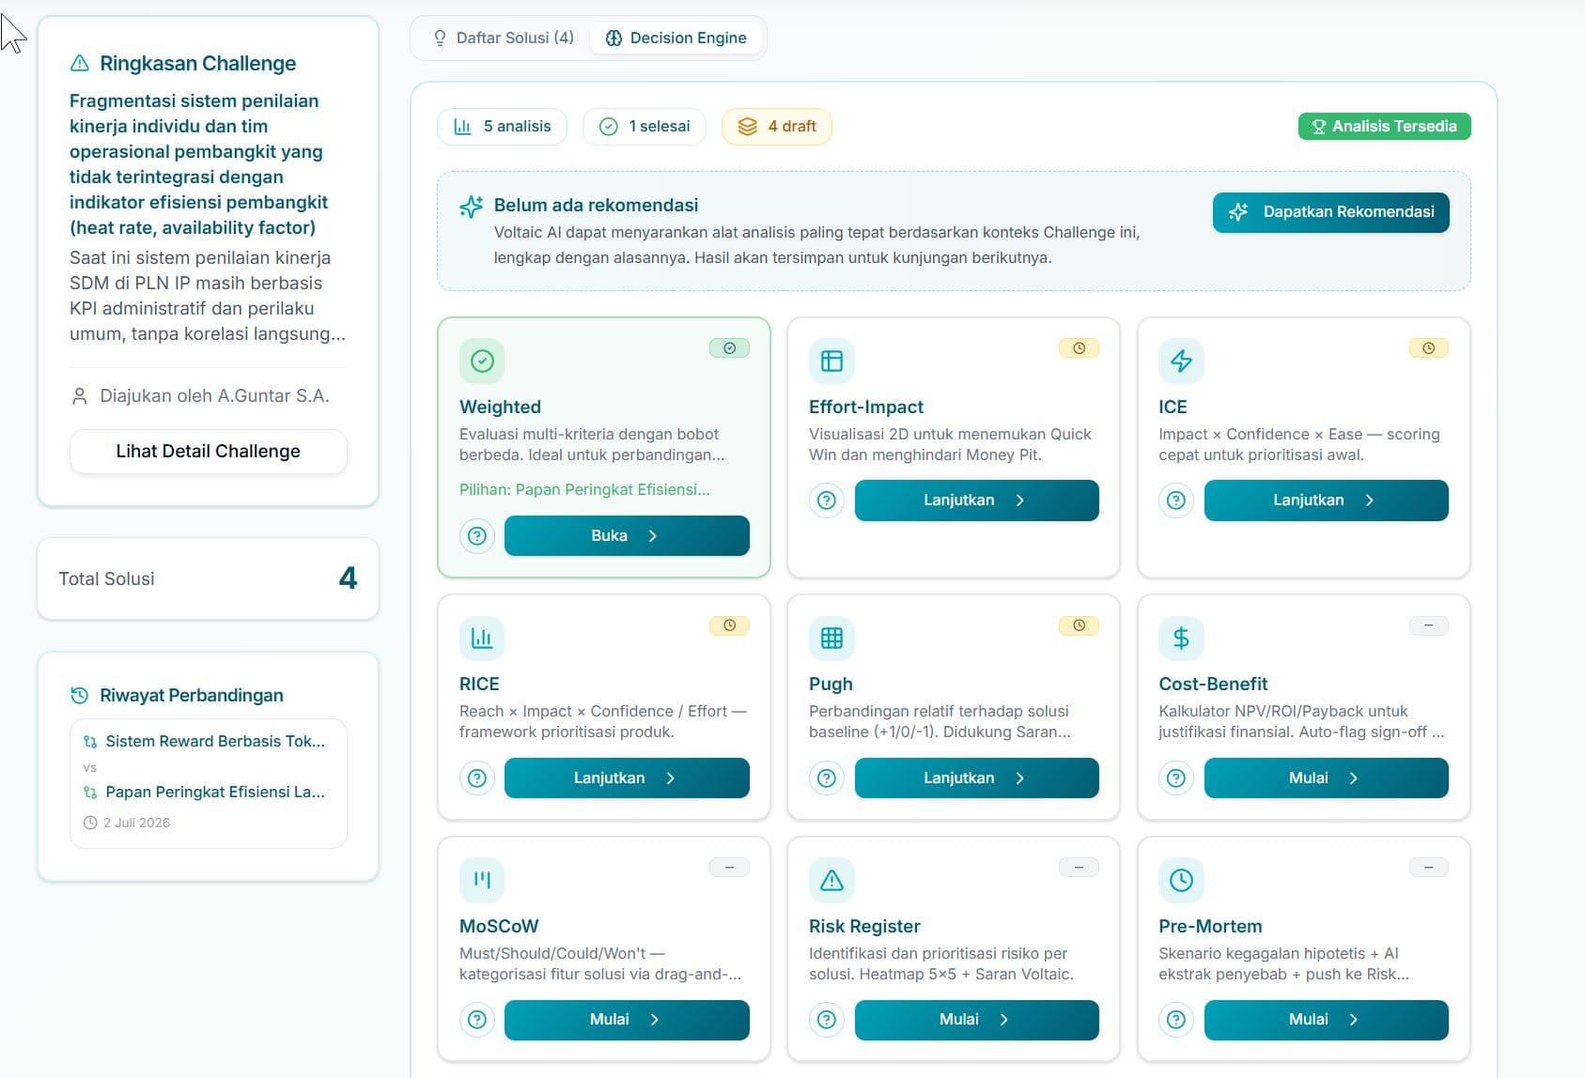
Task: Click the not-started dash badge on Cost-Benefit card
Action: [1428, 625]
